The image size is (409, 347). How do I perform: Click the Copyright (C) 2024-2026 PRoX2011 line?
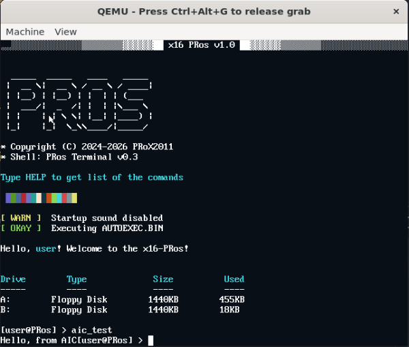pyautogui.click(x=87, y=147)
